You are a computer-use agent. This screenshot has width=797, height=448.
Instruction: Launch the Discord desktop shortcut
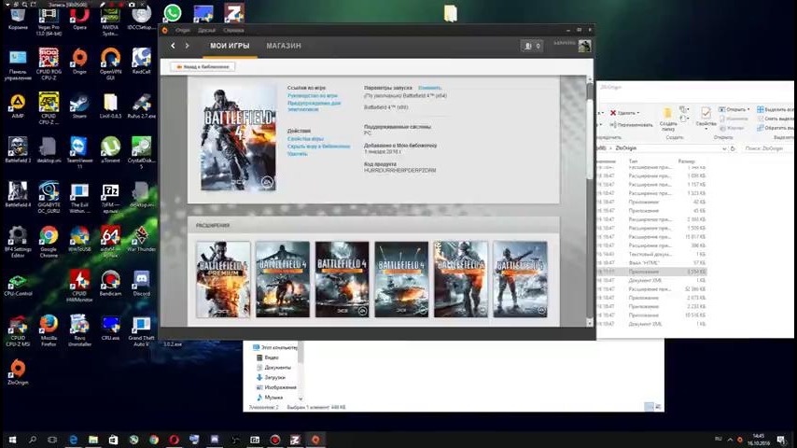[141, 280]
